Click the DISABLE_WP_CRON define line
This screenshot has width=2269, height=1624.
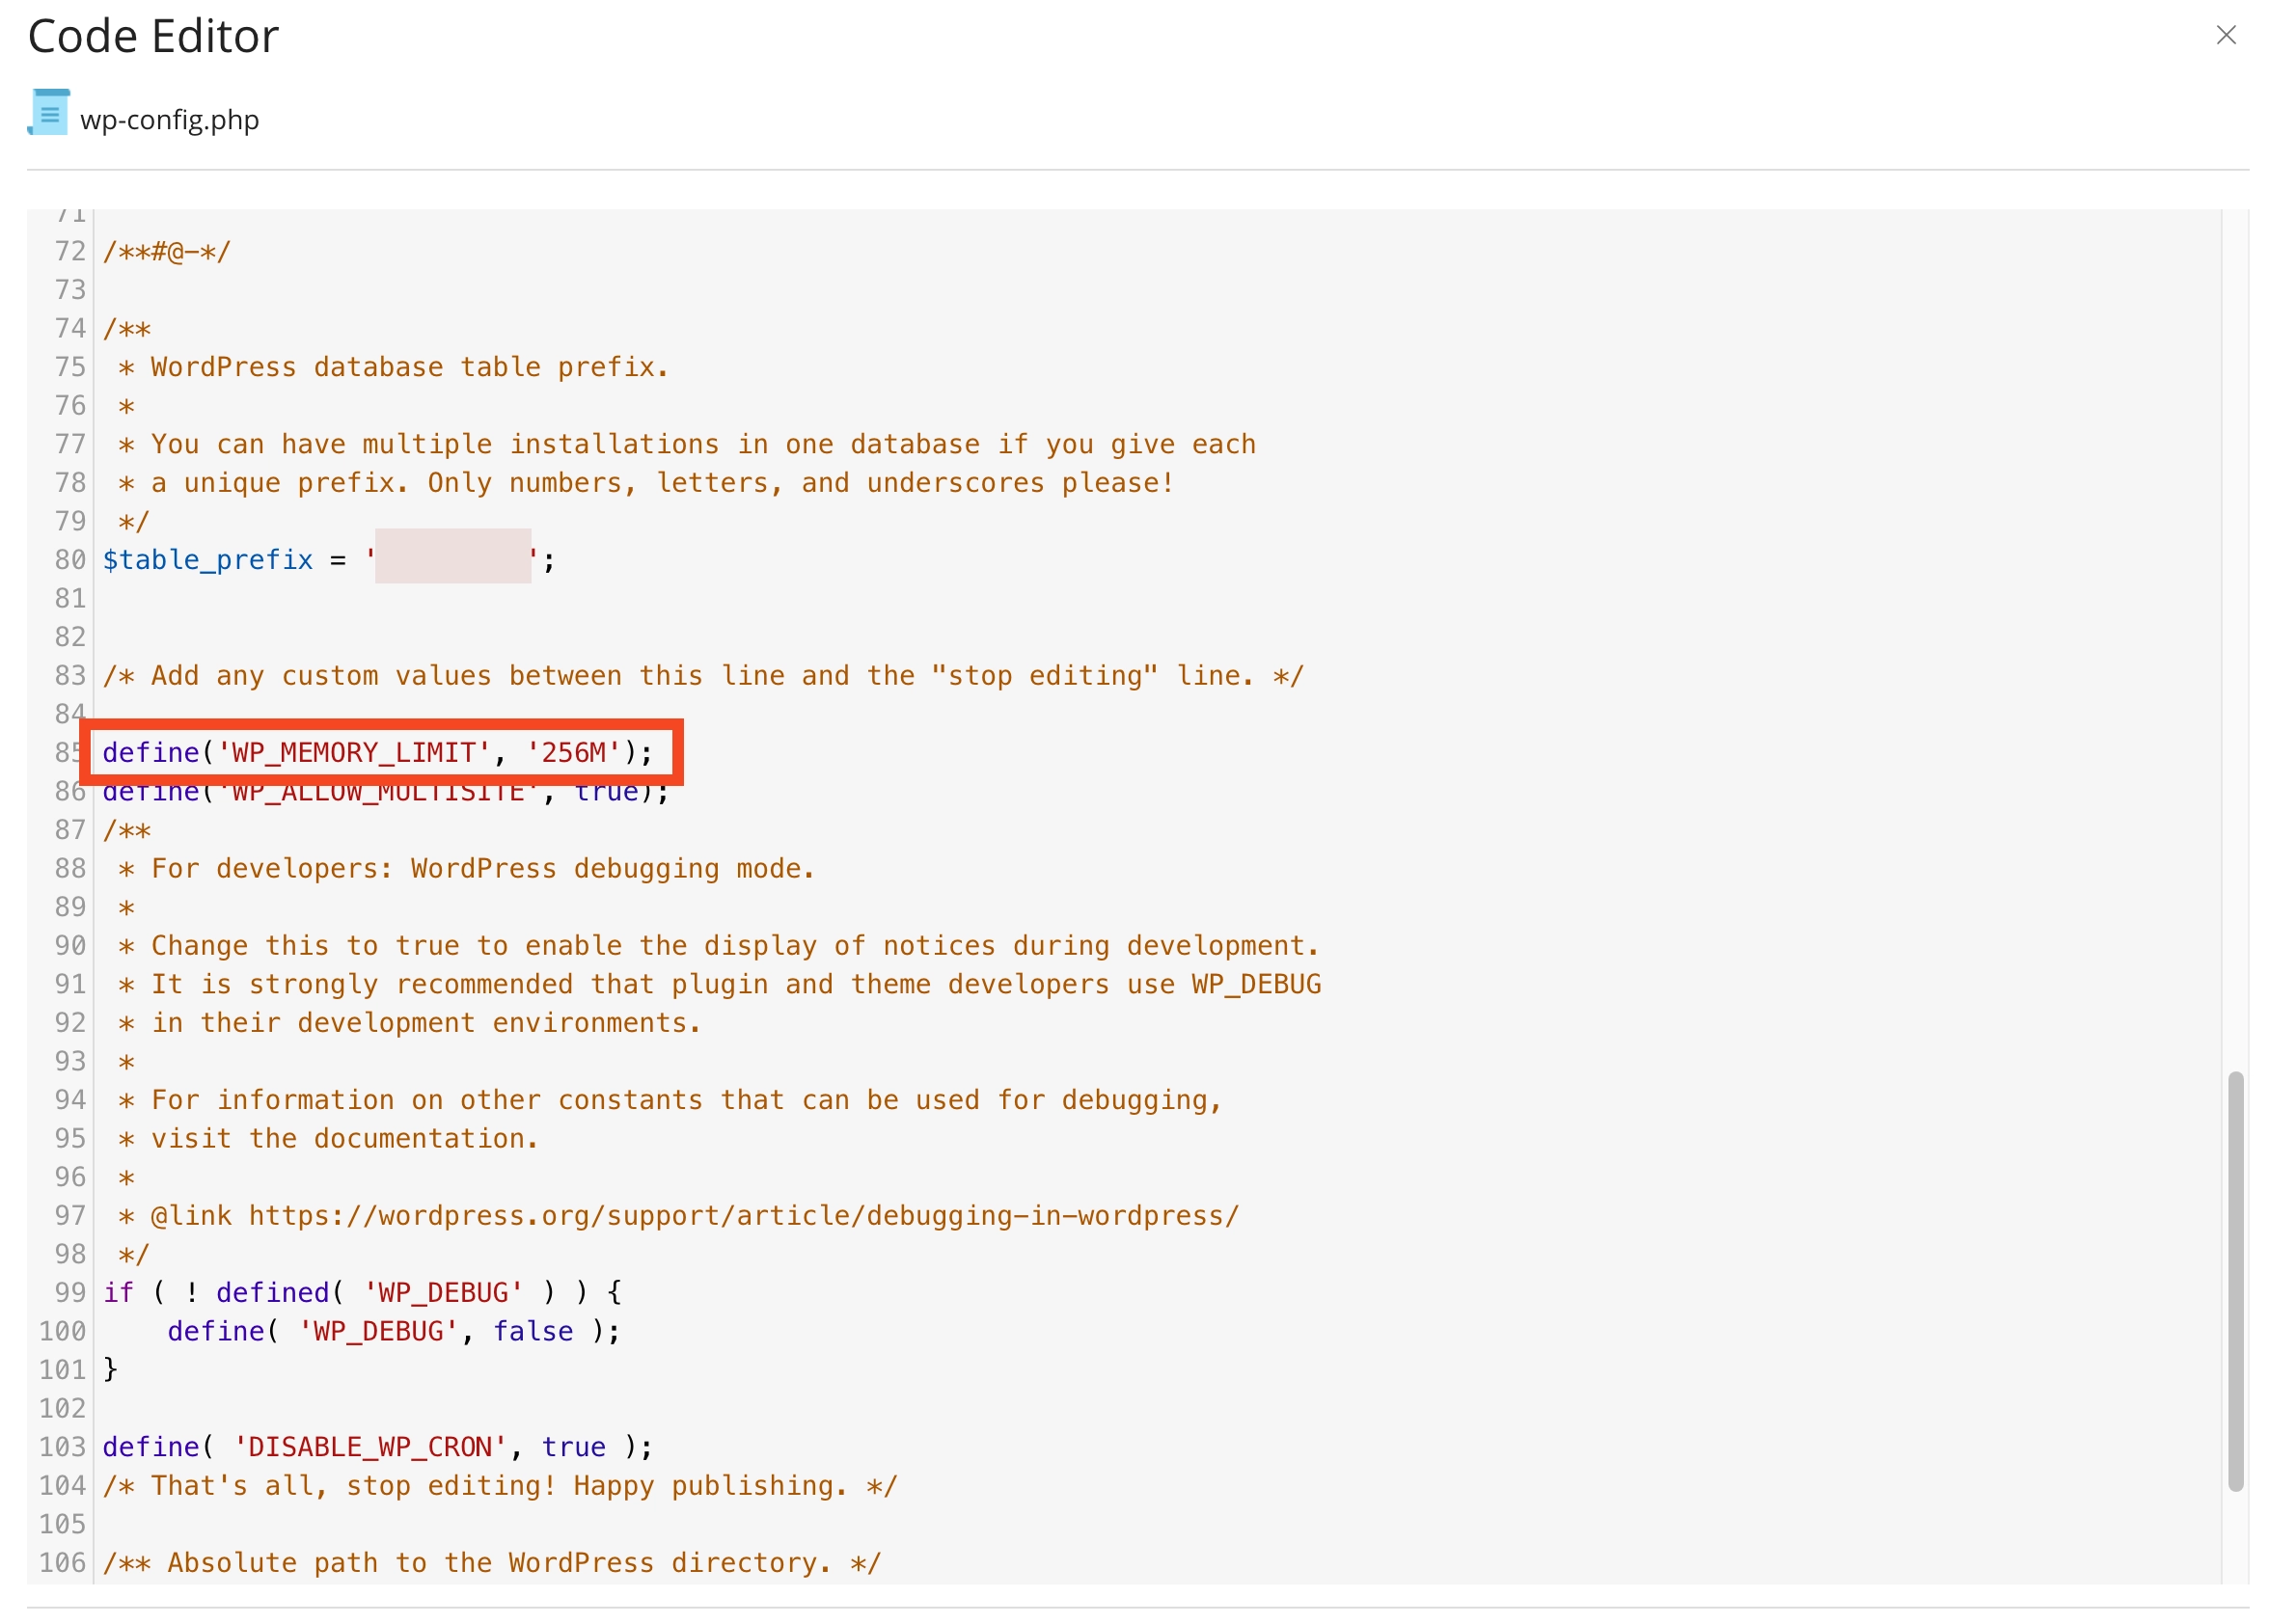click(377, 1447)
